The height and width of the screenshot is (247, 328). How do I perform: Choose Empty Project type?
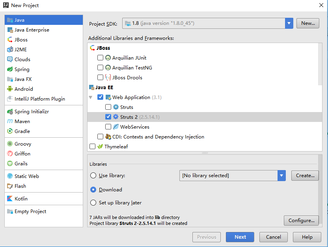pos(44,211)
